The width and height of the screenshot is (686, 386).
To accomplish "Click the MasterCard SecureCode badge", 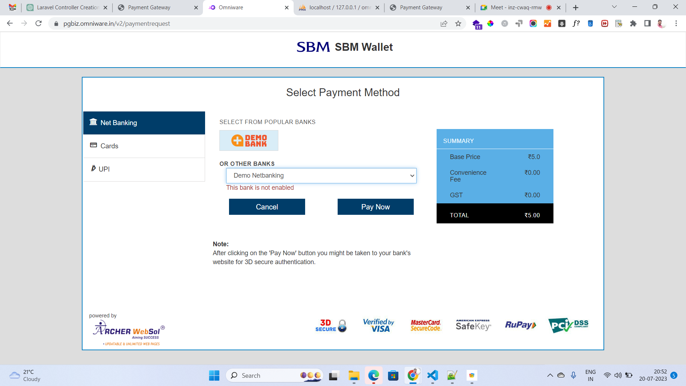I will click(426, 326).
